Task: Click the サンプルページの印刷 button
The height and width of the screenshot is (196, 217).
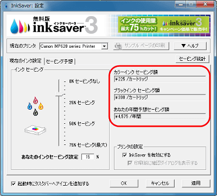Action: [142, 46]
